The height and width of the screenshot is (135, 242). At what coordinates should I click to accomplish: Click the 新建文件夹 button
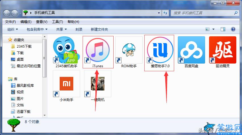coord(99,29)
